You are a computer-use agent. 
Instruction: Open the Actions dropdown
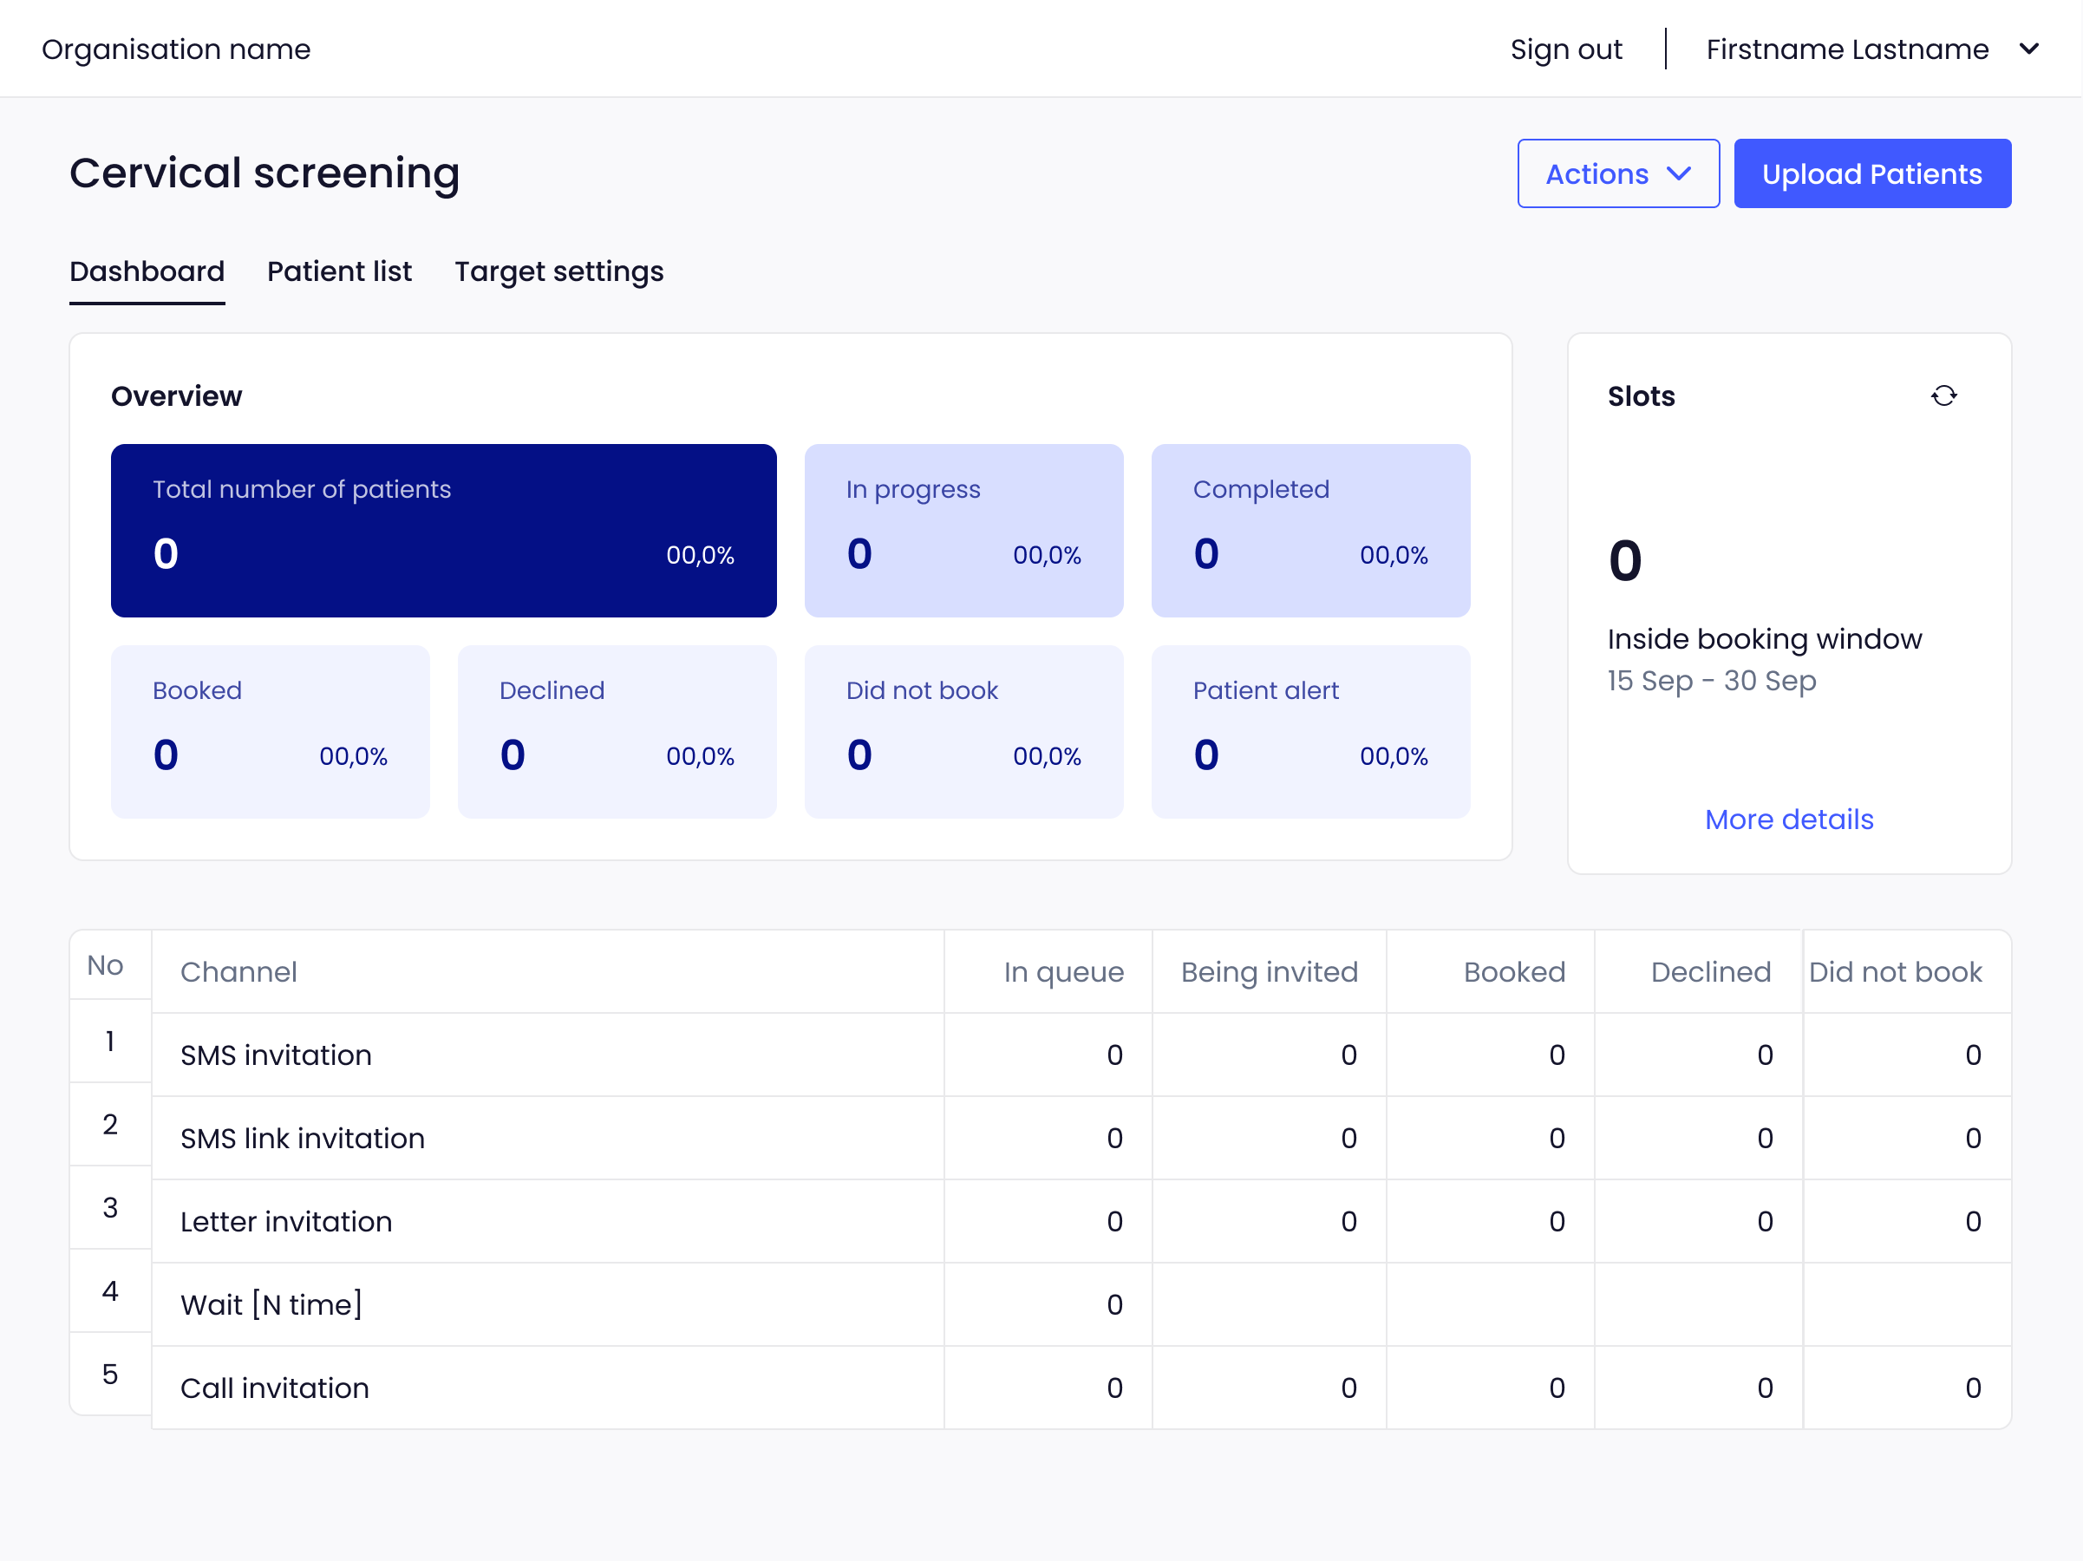point(1616,174)
